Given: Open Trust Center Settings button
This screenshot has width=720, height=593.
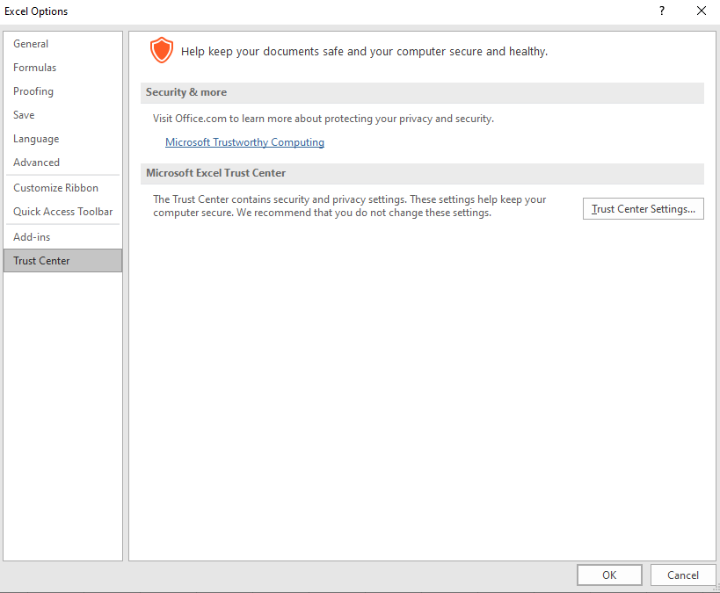Looking at the screenshot, I should (x=643, y=209).
